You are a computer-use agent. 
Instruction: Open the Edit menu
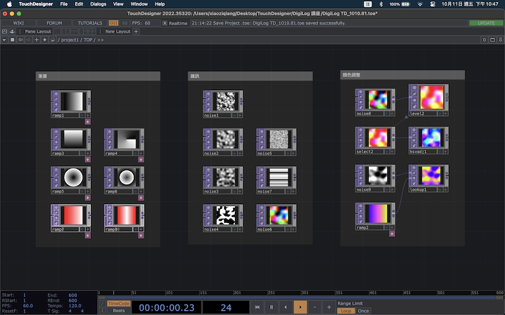78,4
